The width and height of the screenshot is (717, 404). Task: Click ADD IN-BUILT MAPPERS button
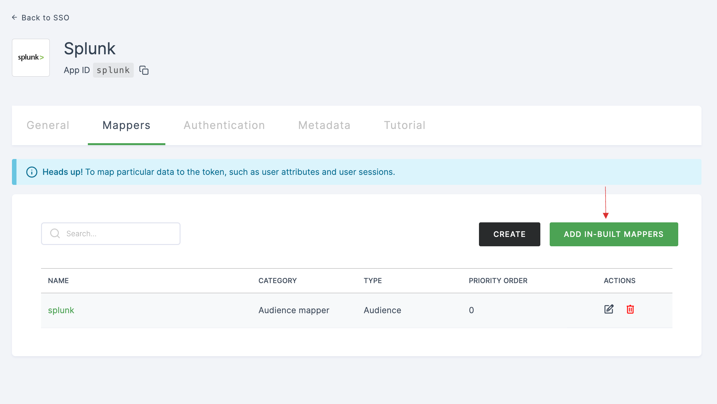click(x=614, y=234)
